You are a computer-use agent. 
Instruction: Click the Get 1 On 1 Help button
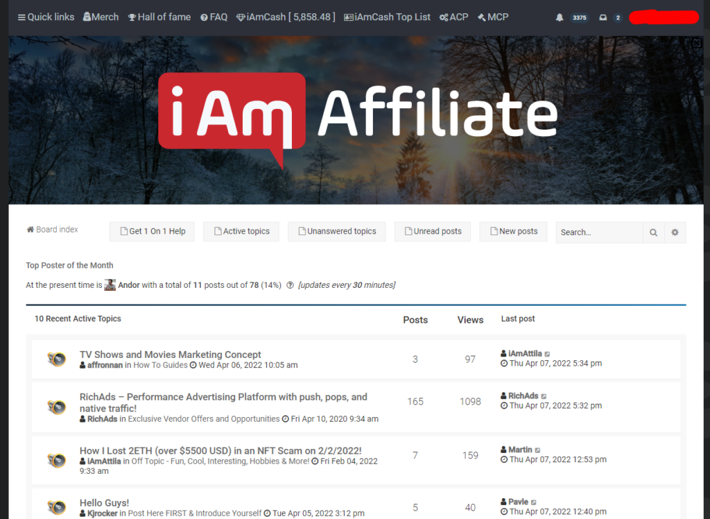coord(152,232)
